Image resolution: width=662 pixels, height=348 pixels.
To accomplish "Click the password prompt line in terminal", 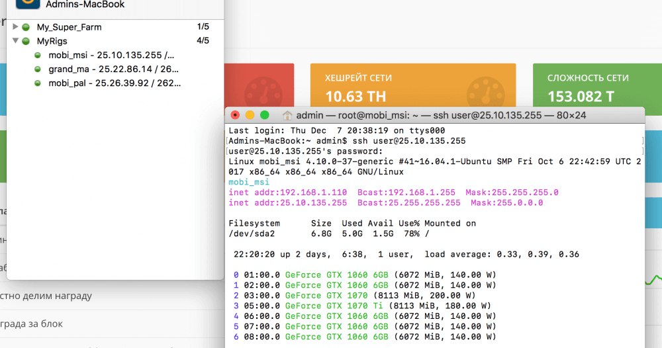I will click(306, 151).
